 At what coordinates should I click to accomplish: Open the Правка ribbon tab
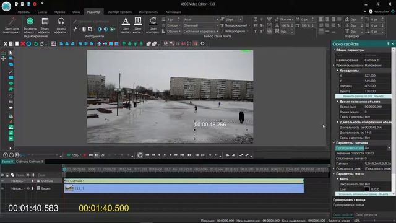pyautogui.click(x=59, y=12)
